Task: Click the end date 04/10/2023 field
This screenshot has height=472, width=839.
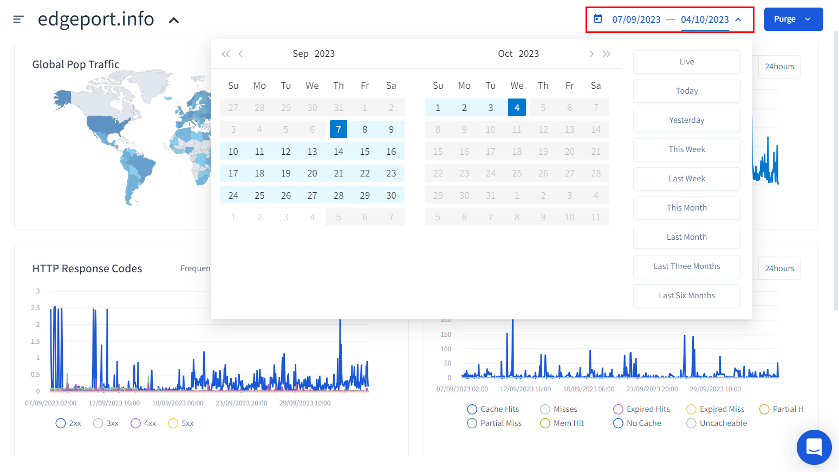Action: click(x=704, y=19)
